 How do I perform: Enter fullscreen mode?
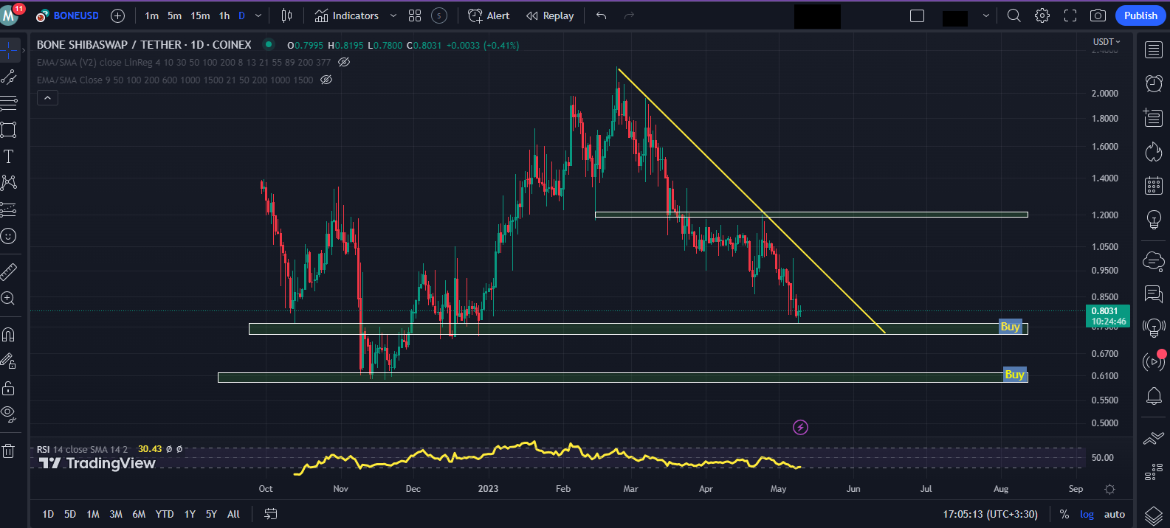click(1070, 15)
